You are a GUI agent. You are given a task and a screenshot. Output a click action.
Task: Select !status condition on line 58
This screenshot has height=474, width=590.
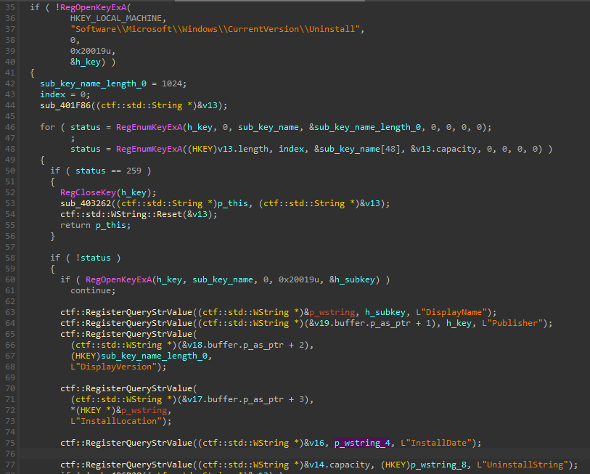click(93, 258)
